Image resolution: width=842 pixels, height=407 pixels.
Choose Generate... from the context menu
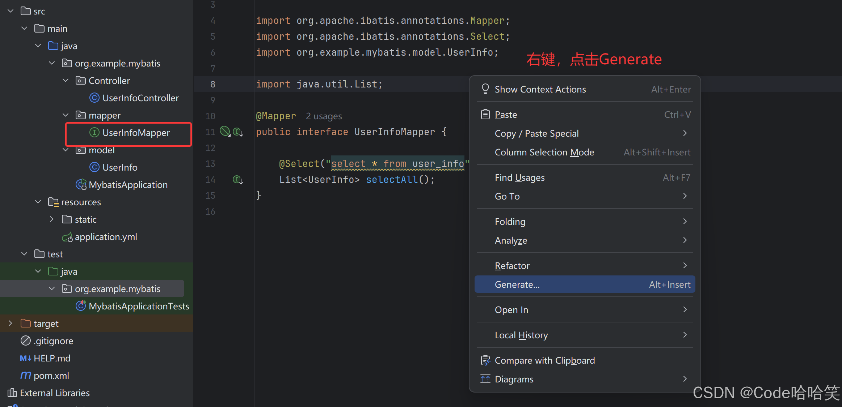tap(517, 284)
